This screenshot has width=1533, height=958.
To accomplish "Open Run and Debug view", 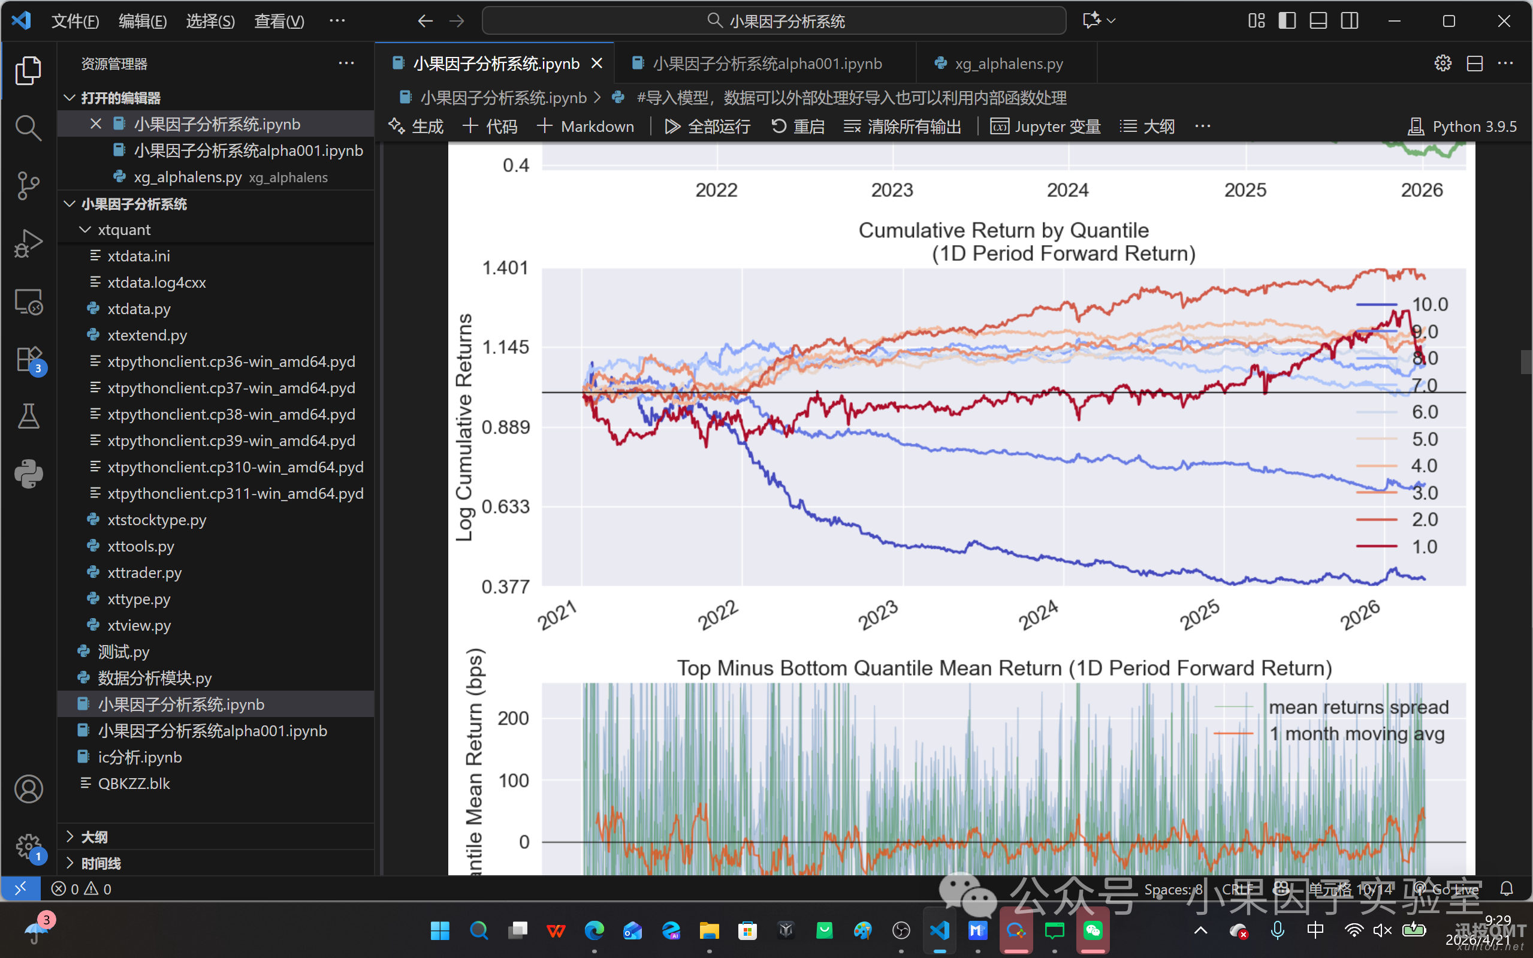I will (28, 243).
